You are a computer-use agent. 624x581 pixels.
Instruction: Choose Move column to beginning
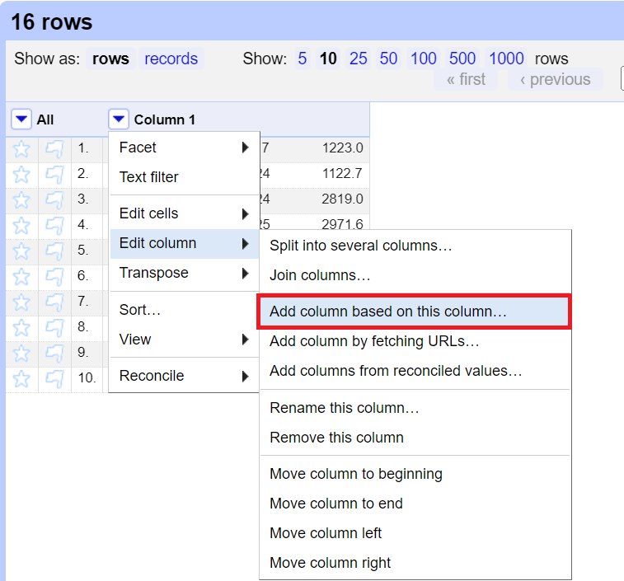(415, 474)
